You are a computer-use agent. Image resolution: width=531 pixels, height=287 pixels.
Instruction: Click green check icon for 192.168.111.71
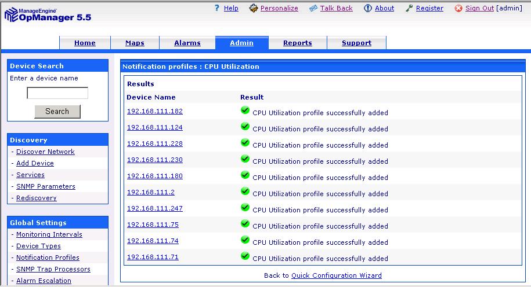[245, 256]
